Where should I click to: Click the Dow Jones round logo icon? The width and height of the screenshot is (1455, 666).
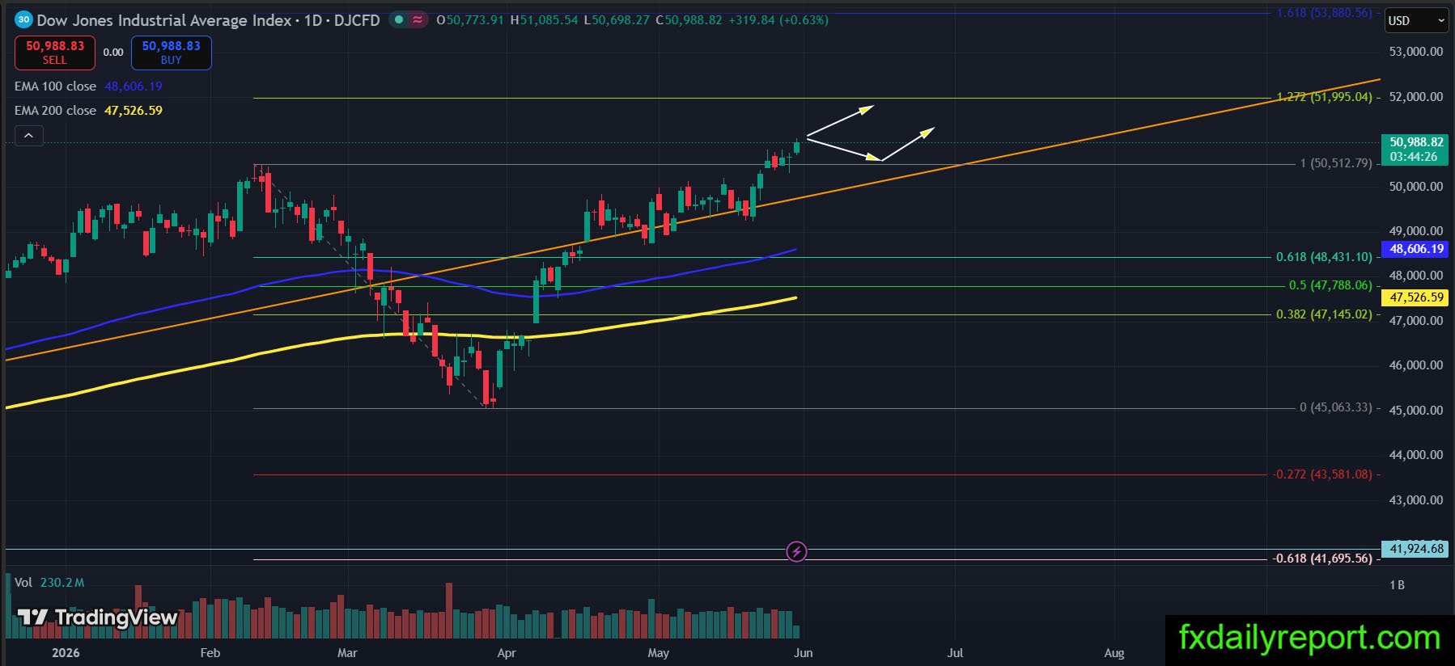pos(24,19)
